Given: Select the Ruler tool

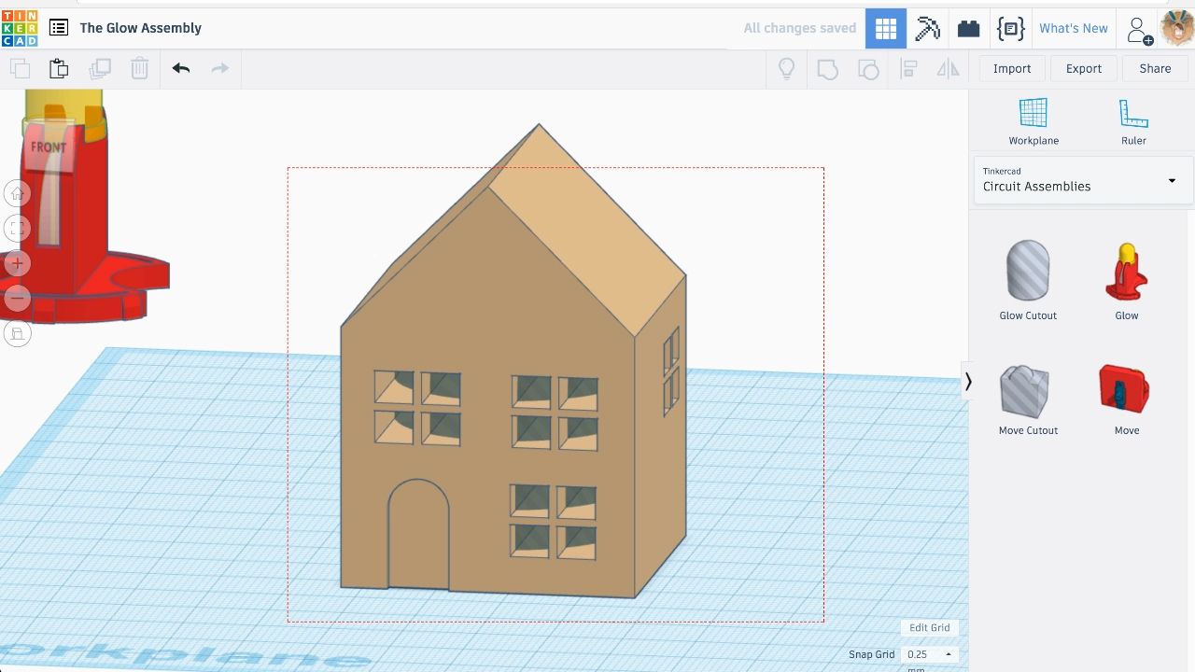Looking at the screenshot, I should point(1133,121).
